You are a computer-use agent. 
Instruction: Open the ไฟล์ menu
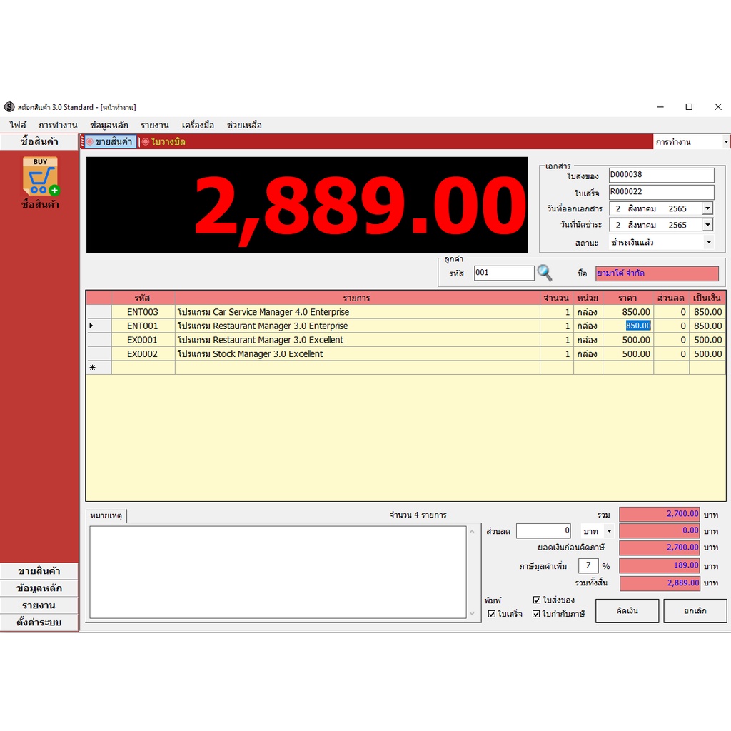[18, 125]
